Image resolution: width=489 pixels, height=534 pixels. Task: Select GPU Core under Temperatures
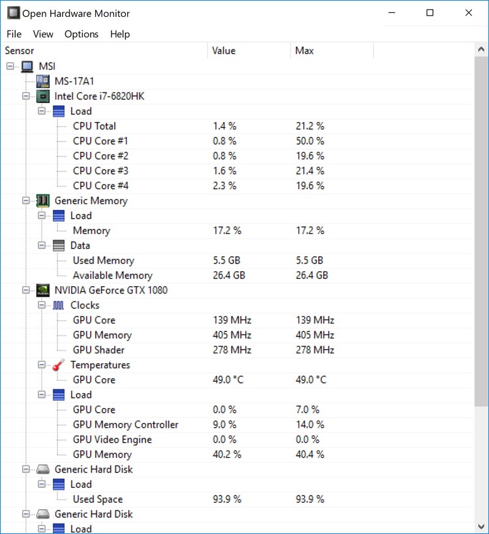coord(238,379)
